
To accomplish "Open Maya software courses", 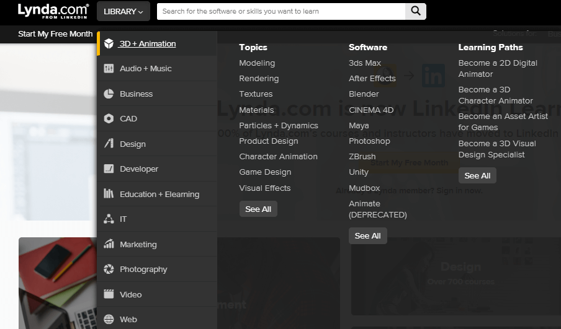I will click(359, 125).
